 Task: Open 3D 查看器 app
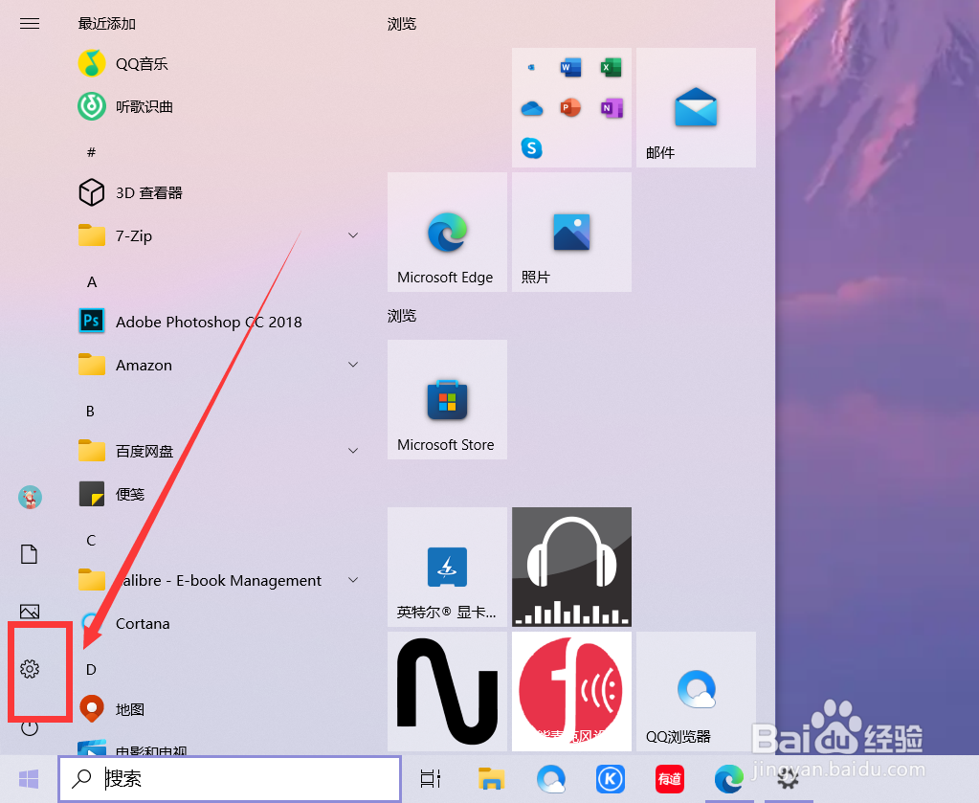coord(218,192)
